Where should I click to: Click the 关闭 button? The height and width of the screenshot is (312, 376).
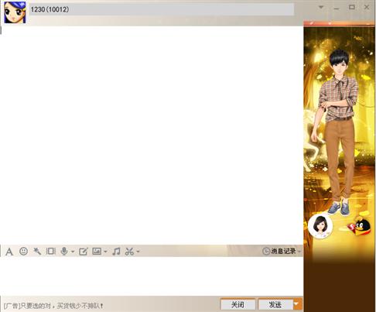click(x=238, y=304)
